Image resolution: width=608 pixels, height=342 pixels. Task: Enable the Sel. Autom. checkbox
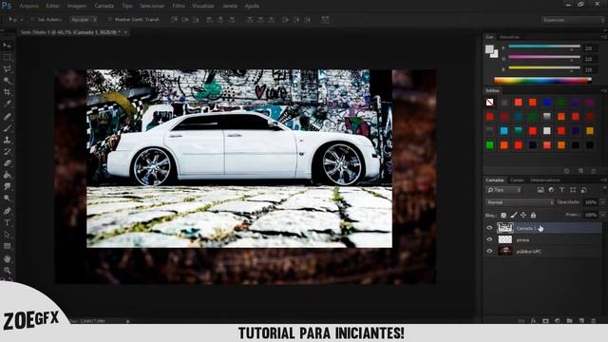pos(32,19)
